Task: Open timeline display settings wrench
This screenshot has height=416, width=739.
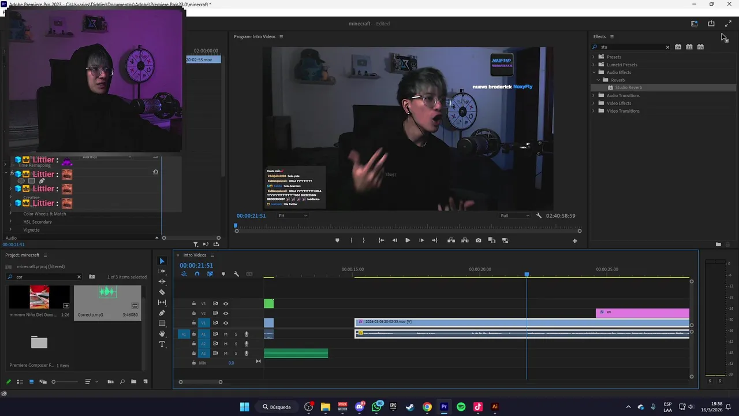Action: (x=236, y=274)
